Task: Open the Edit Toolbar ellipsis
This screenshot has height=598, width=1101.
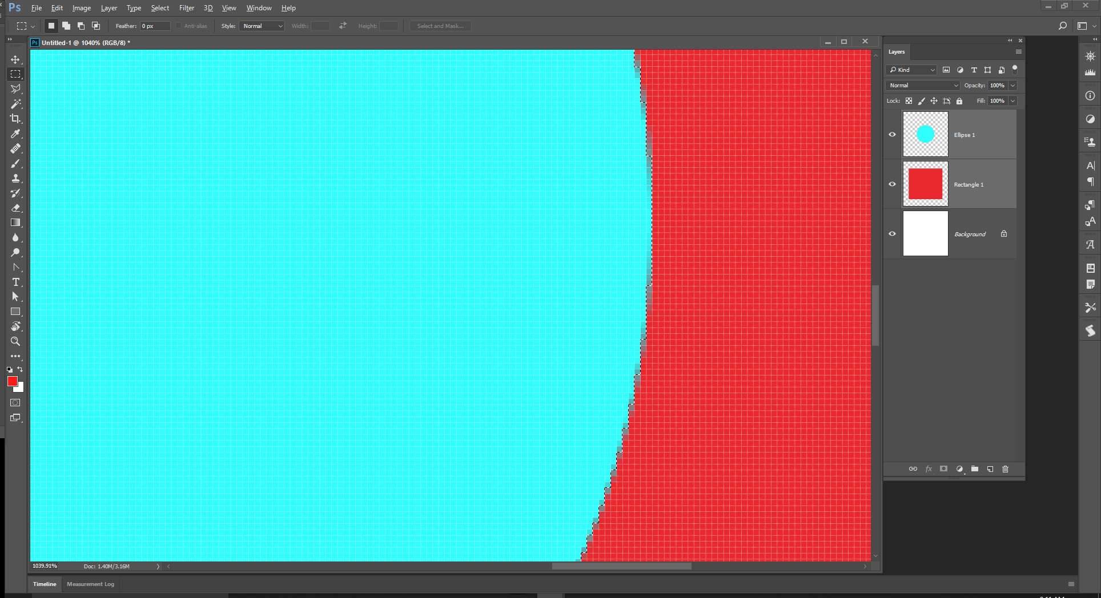Action: point(15,356)
